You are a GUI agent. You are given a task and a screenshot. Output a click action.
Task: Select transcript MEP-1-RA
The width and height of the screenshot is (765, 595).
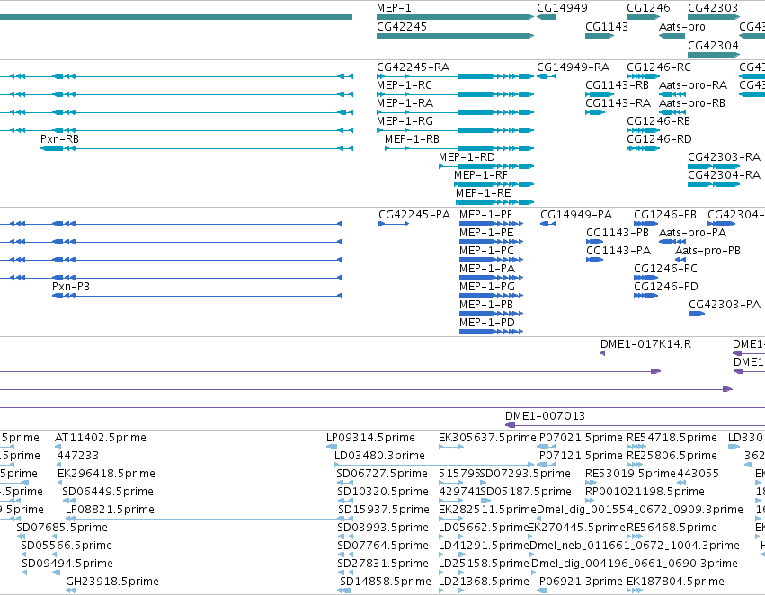455,112
